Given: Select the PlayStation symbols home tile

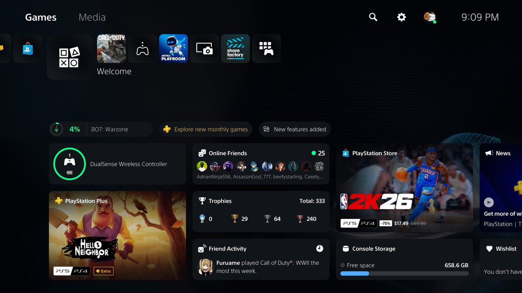Looking at the screenshot, I should tap(69, 57).
